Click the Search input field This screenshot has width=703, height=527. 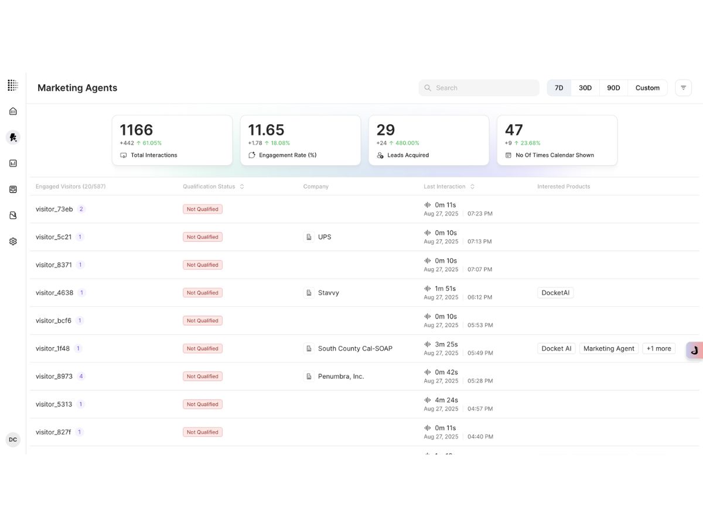(479, 88)
